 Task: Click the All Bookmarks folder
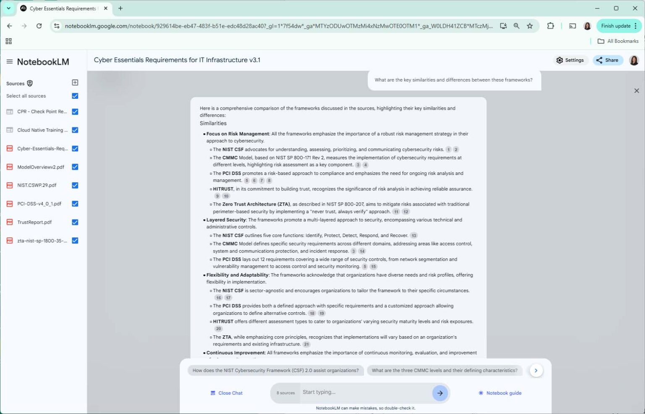coord(618,41)
